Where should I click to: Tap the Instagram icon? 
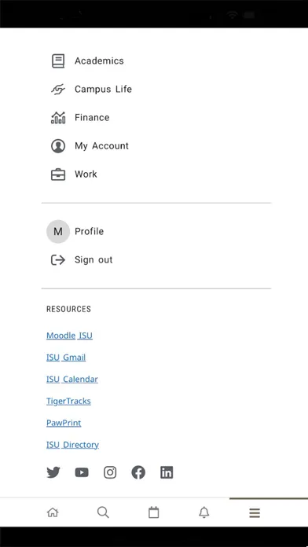pos(110,472)
